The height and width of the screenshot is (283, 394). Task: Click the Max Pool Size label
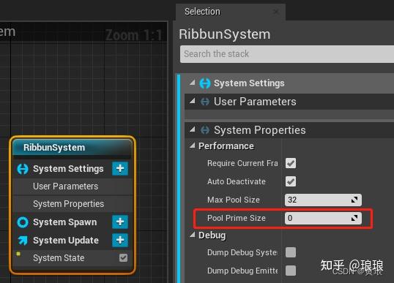click(x=234, y=200)
